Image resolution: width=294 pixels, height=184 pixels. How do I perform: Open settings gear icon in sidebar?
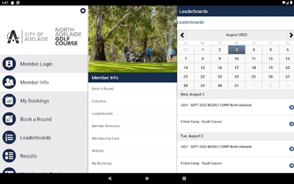pos(83,11)
